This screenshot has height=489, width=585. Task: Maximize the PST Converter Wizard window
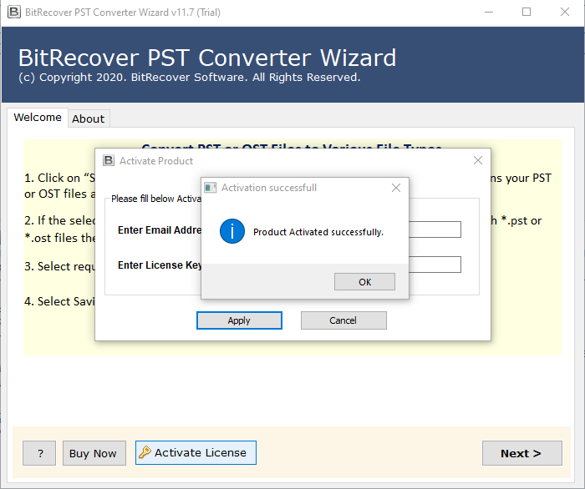[526, 12]
